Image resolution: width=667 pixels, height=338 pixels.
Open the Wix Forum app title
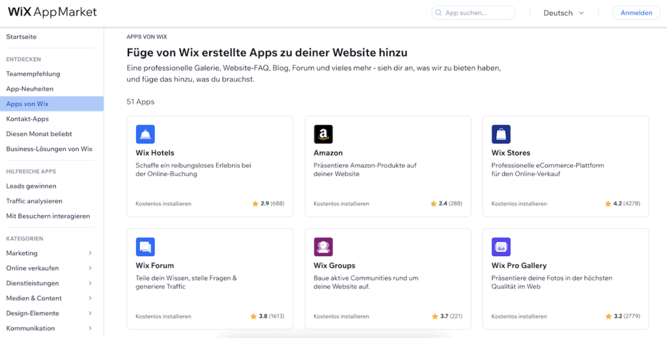155,266
